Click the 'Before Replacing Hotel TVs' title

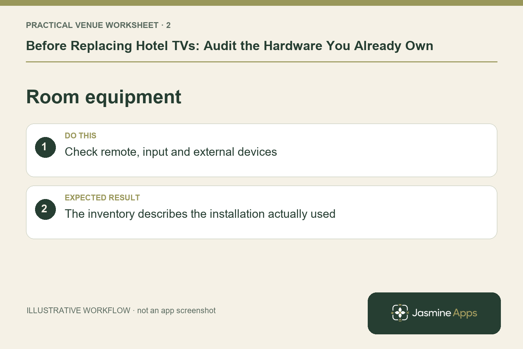click(x=229, y=46)
